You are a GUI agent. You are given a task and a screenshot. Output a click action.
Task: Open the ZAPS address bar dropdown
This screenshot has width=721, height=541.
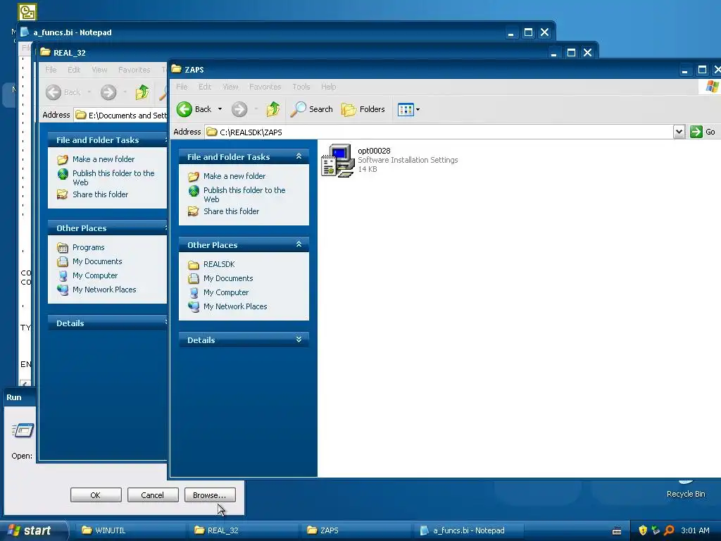[679, 132]
